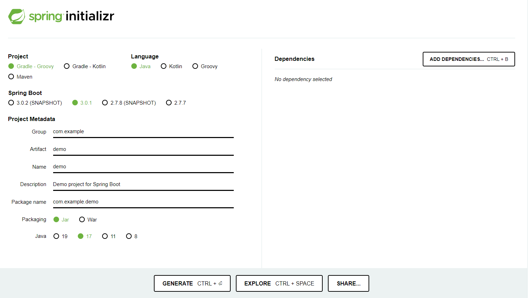
Task: Choose Spring Boot 2.7.8 (SNAPSHOT)
Action: click(129, 103)
